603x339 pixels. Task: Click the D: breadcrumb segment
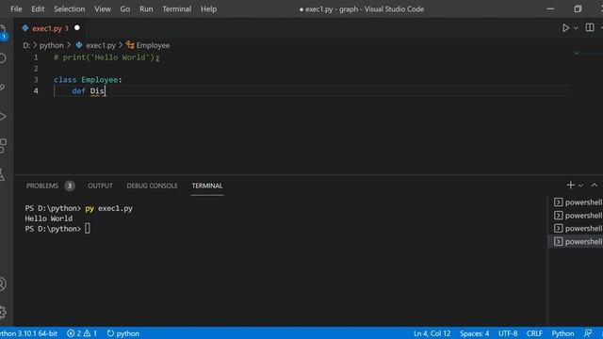[x=26, y=45]
